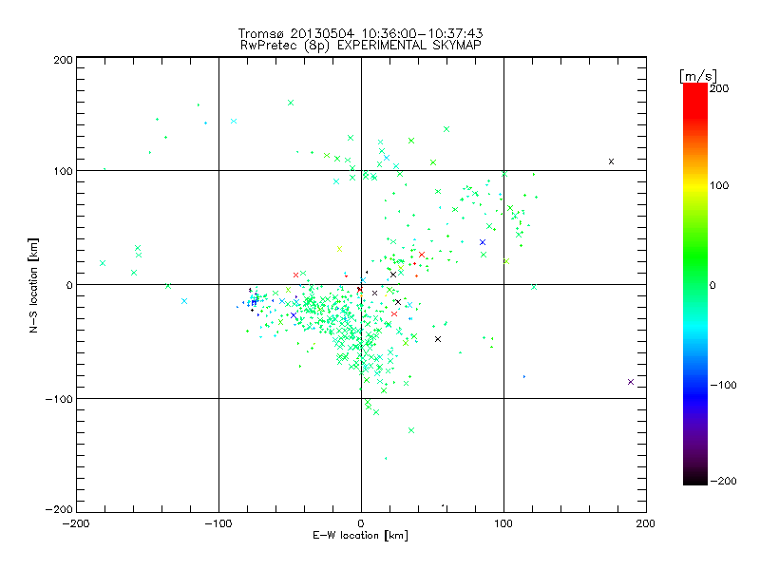Click the "200" tick label on the E-W axis

646,523
